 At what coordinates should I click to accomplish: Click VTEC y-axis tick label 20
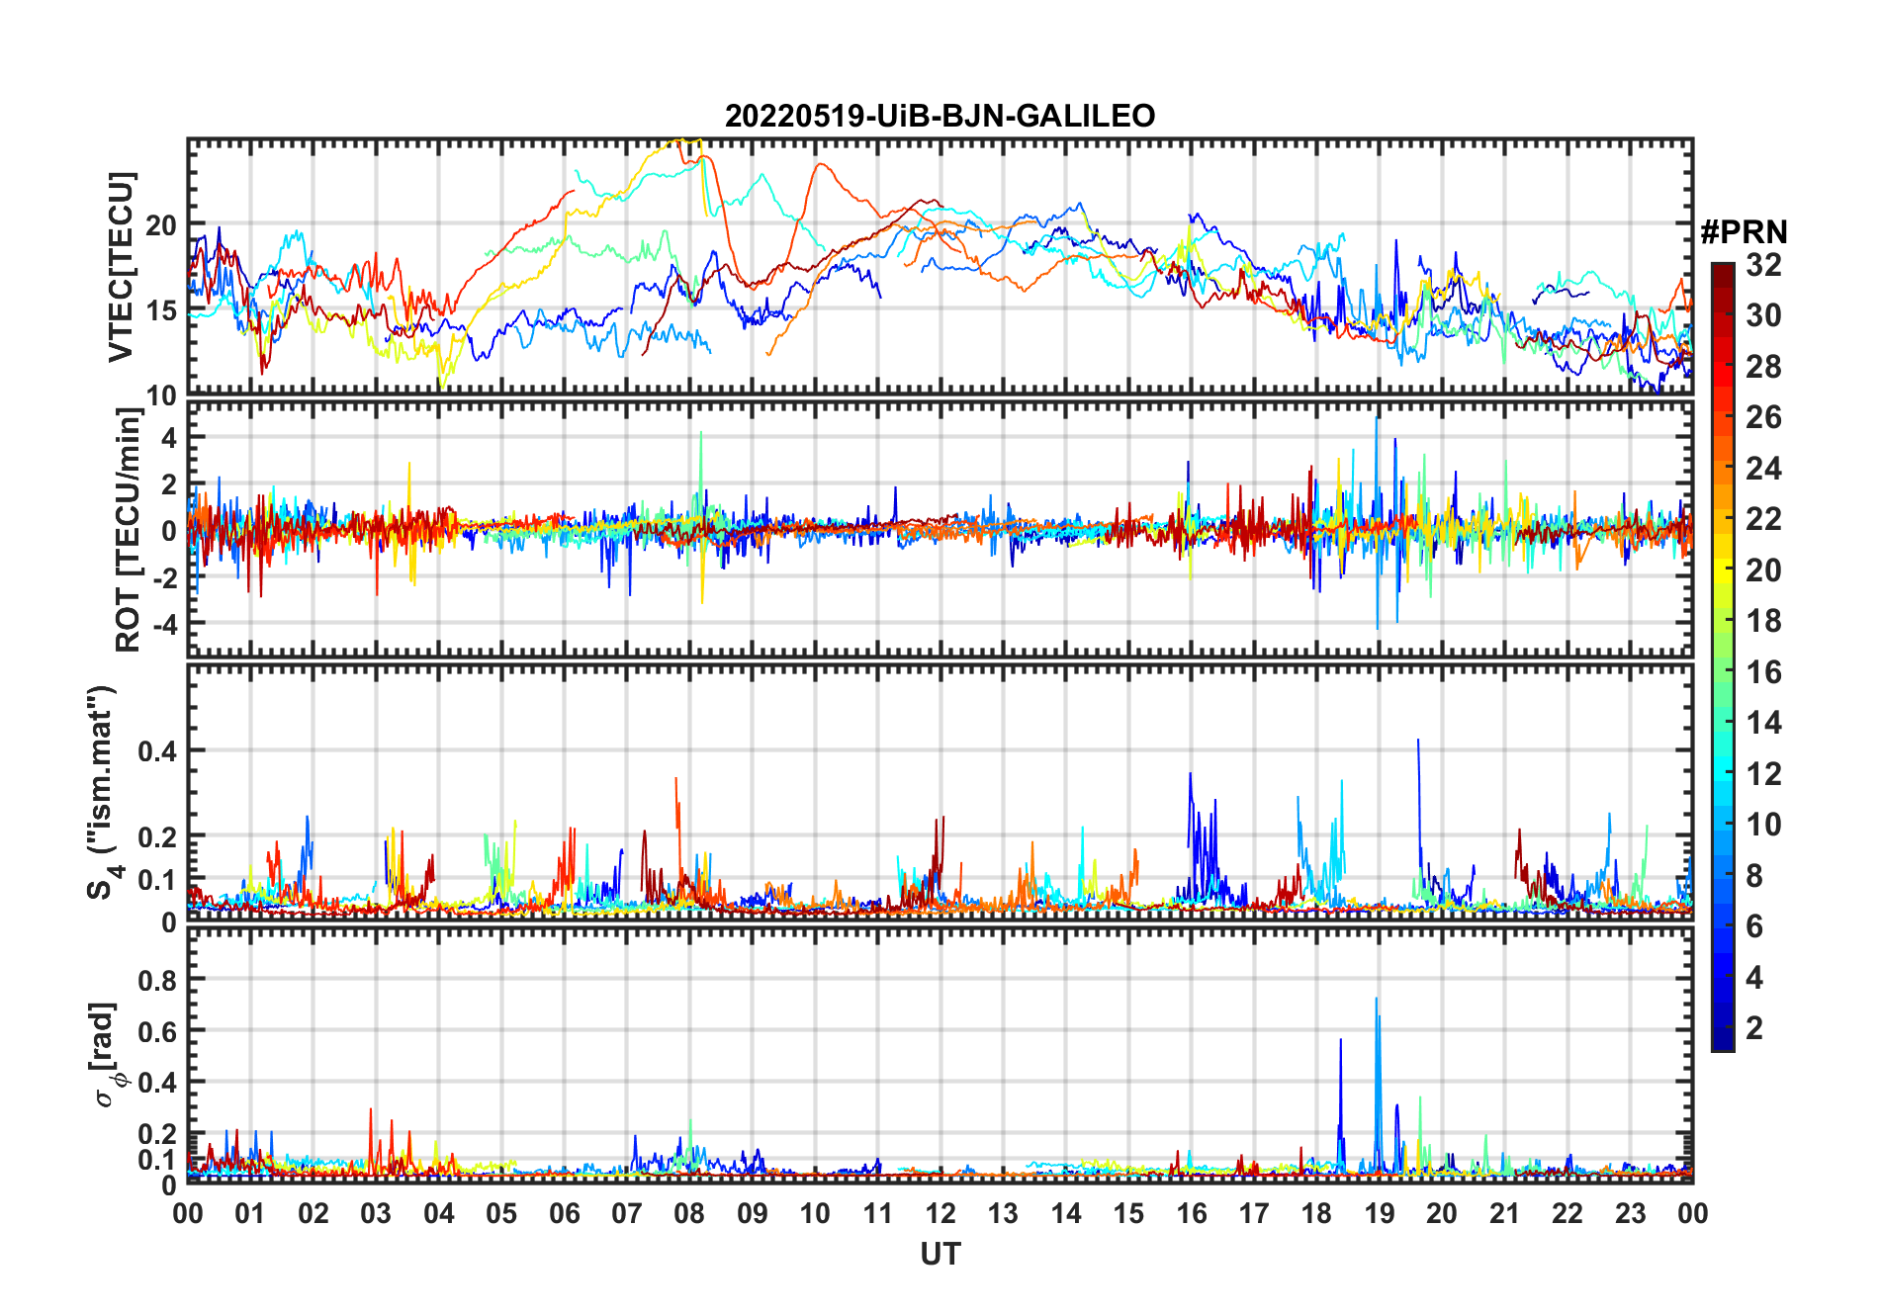coord(161,225)
